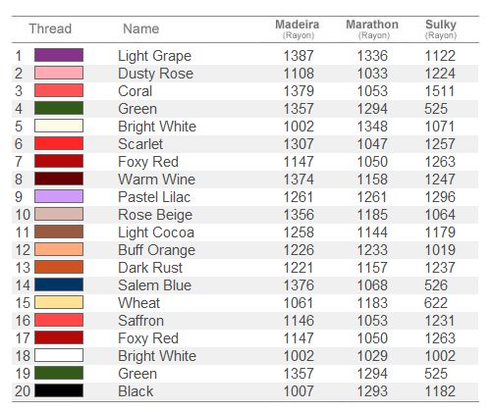Click the Saffron thread name in row 16
The image size is (491, 412).
point(141,321)
